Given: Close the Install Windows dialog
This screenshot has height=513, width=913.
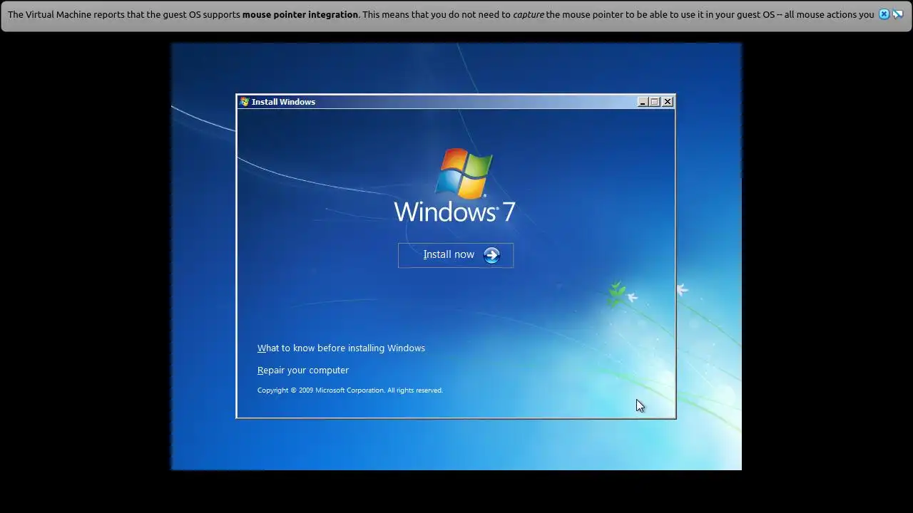Looking at the screenshot, I should tap(668, 102).
